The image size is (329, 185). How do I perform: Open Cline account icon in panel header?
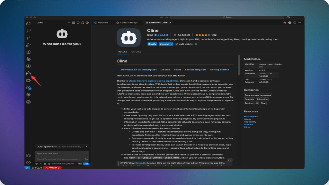pos(83,23)
